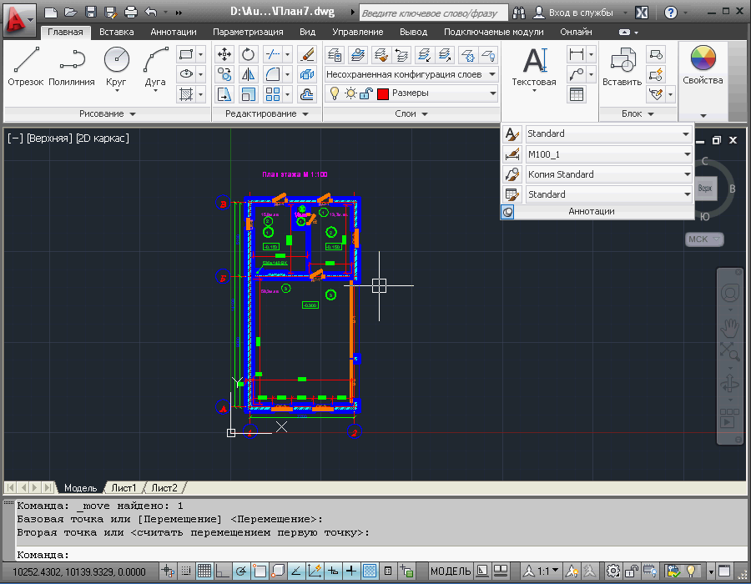Viewport: 751px width, 584px height.
Task: Click the Вход в службы sign-in button
Action: click(x=574, y=13)
